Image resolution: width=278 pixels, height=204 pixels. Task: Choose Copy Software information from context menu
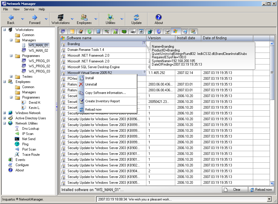107,93
